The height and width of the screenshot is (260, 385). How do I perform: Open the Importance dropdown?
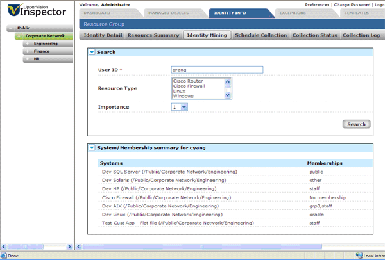[x=184, y=107]
